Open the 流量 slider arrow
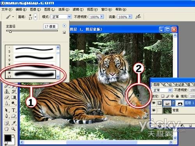Image resolution: width=195 pixels, height=146 pixels. pos(130,17)
